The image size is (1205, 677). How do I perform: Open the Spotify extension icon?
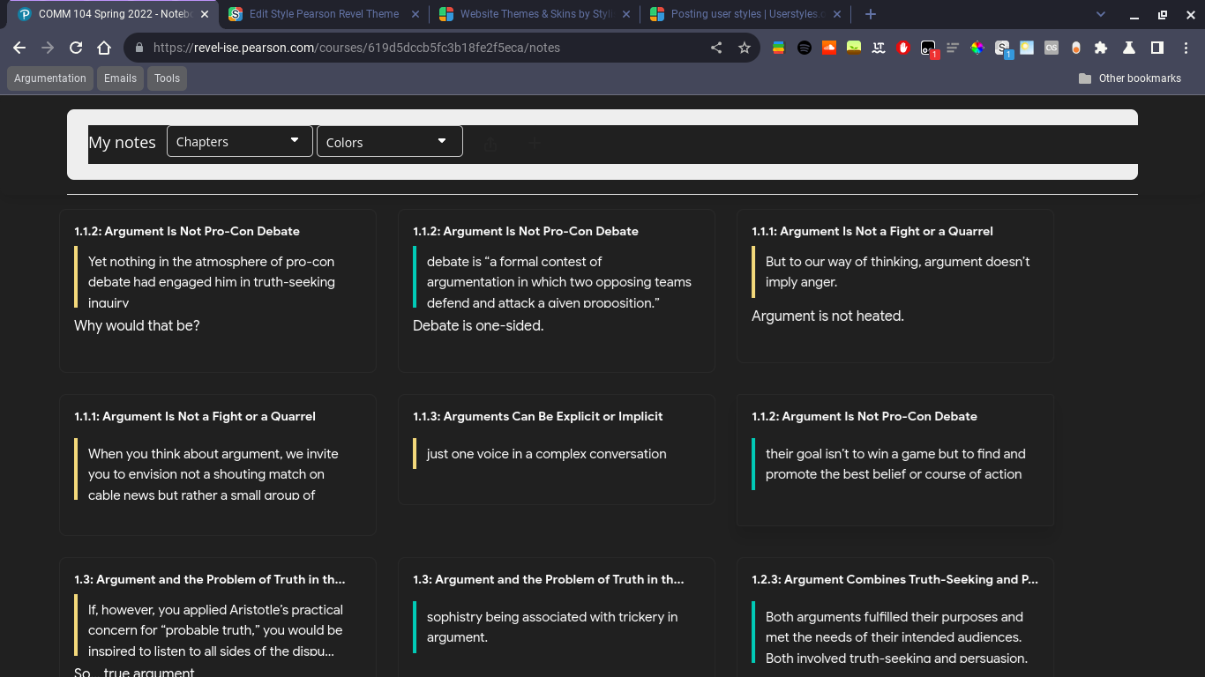point(804,48)
